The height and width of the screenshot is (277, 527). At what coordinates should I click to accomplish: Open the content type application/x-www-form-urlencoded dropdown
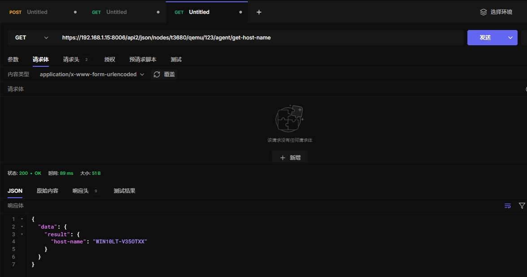click(92, 74)
